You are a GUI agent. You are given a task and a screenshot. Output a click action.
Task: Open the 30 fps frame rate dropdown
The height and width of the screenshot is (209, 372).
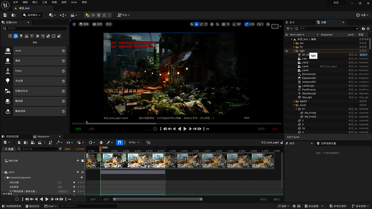coord(134,143)
